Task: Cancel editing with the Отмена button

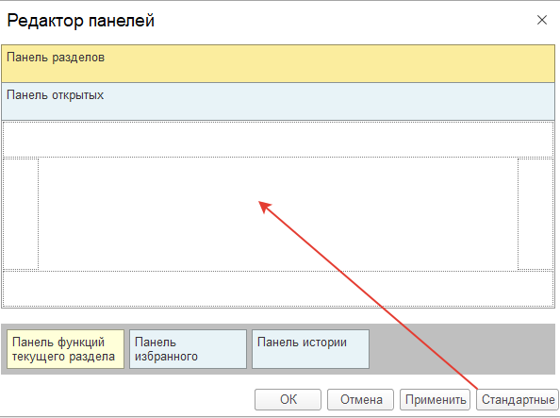Action: [360, 399]
